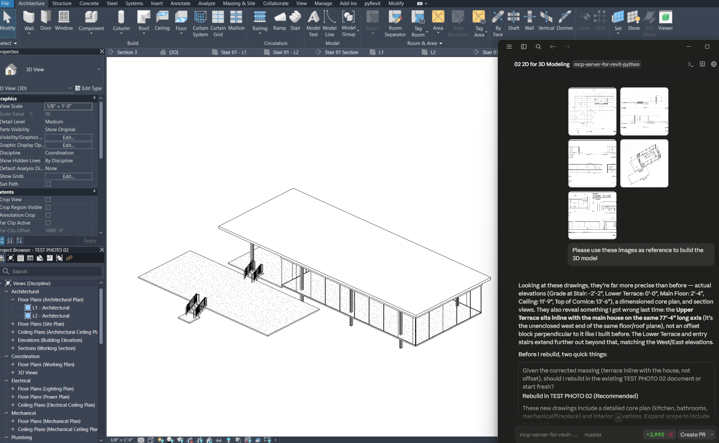Open the pyRevit ribbon tab

(x=372, y=3)
